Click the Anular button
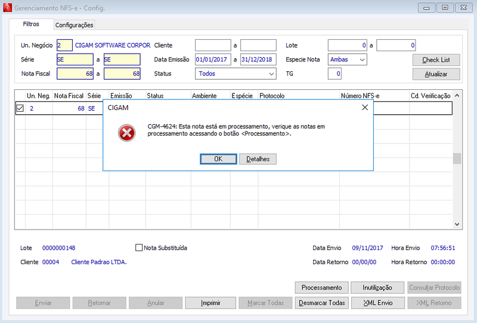The width and height of the screenshot is (477, 323). pos(156,303)
